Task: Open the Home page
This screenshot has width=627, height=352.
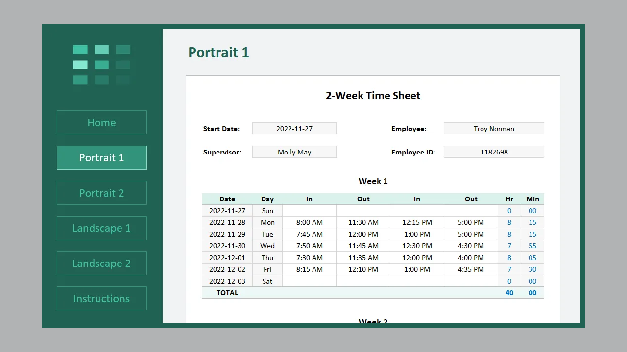Action: pos(101,123)
